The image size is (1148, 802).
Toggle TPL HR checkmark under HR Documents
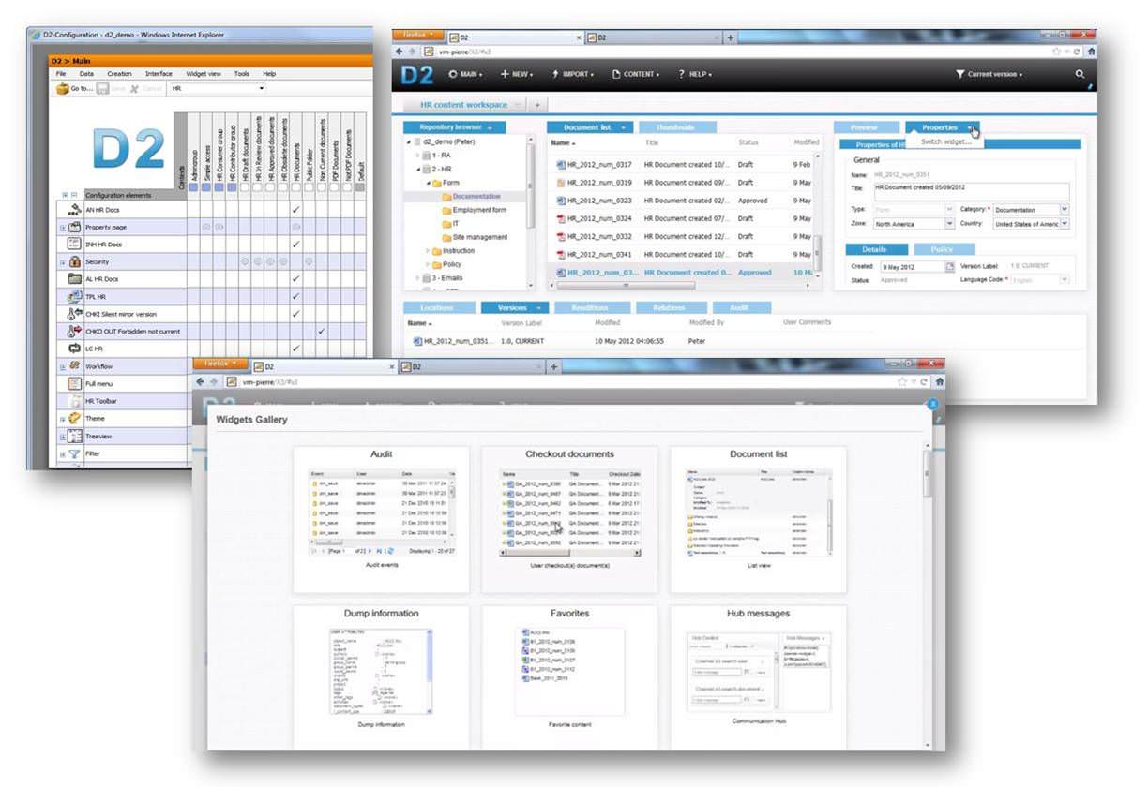click(x=295, y=296)
